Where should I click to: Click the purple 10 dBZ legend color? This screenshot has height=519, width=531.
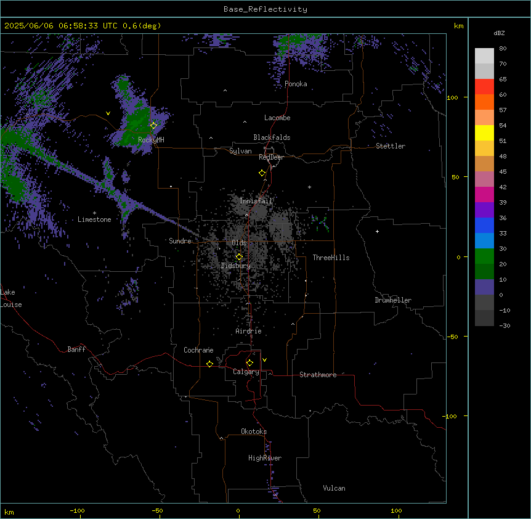[484, 287]
